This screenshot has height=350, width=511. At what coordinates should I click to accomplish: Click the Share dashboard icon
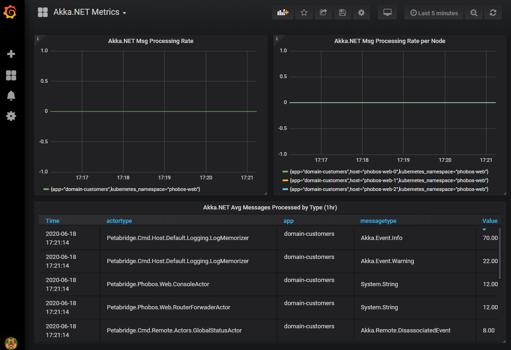(x=323, y=12)
